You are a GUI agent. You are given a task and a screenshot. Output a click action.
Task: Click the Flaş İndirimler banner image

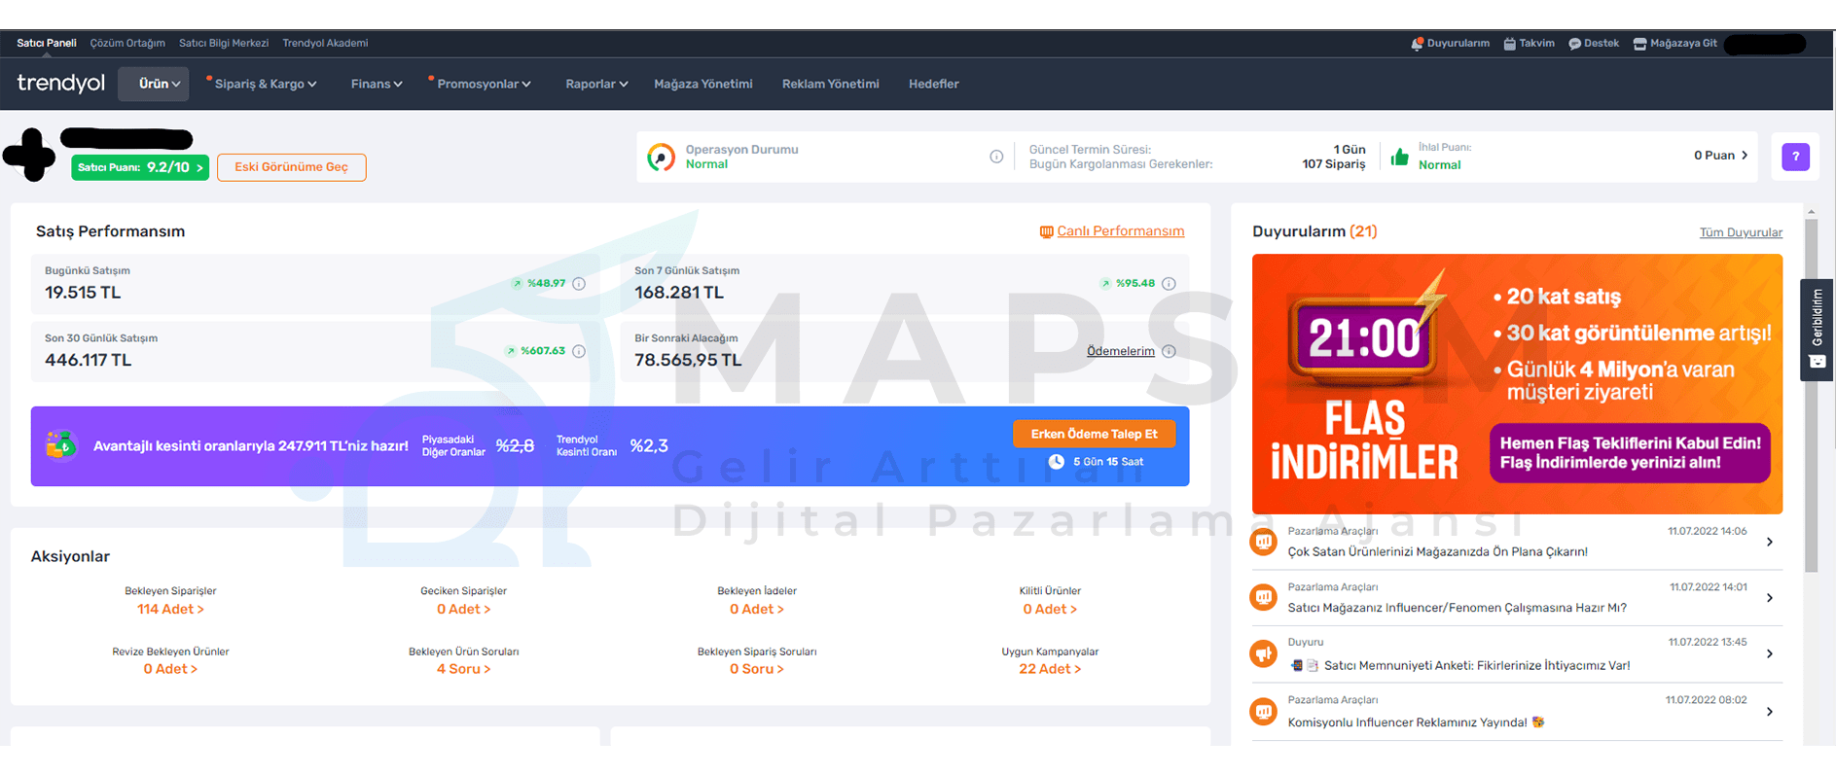click(x=1517, y=384)
